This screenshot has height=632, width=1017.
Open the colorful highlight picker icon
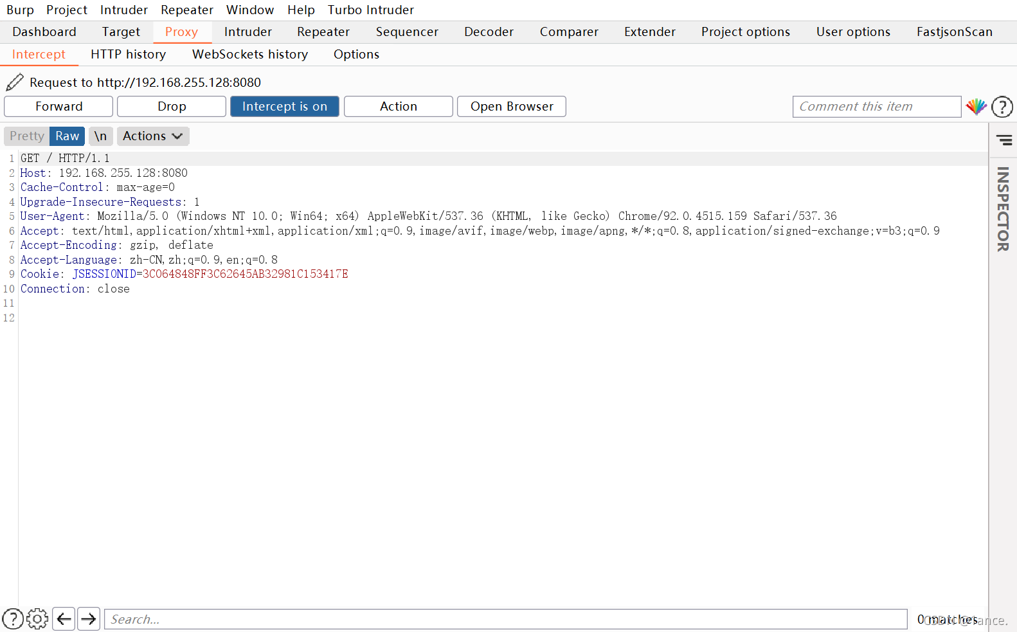coord(976,107)
